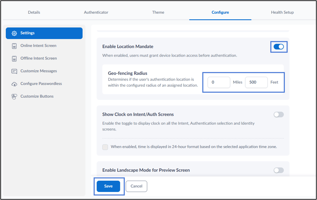Image resolution: width=317 pixels, height=200 pixels.
Task: Click the Geo-fencing Radius heading
Action: (128, 73)
